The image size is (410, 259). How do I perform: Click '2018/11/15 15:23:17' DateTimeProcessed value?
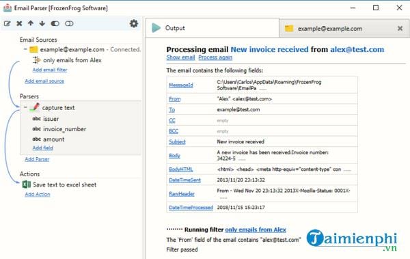pos(241,208)
